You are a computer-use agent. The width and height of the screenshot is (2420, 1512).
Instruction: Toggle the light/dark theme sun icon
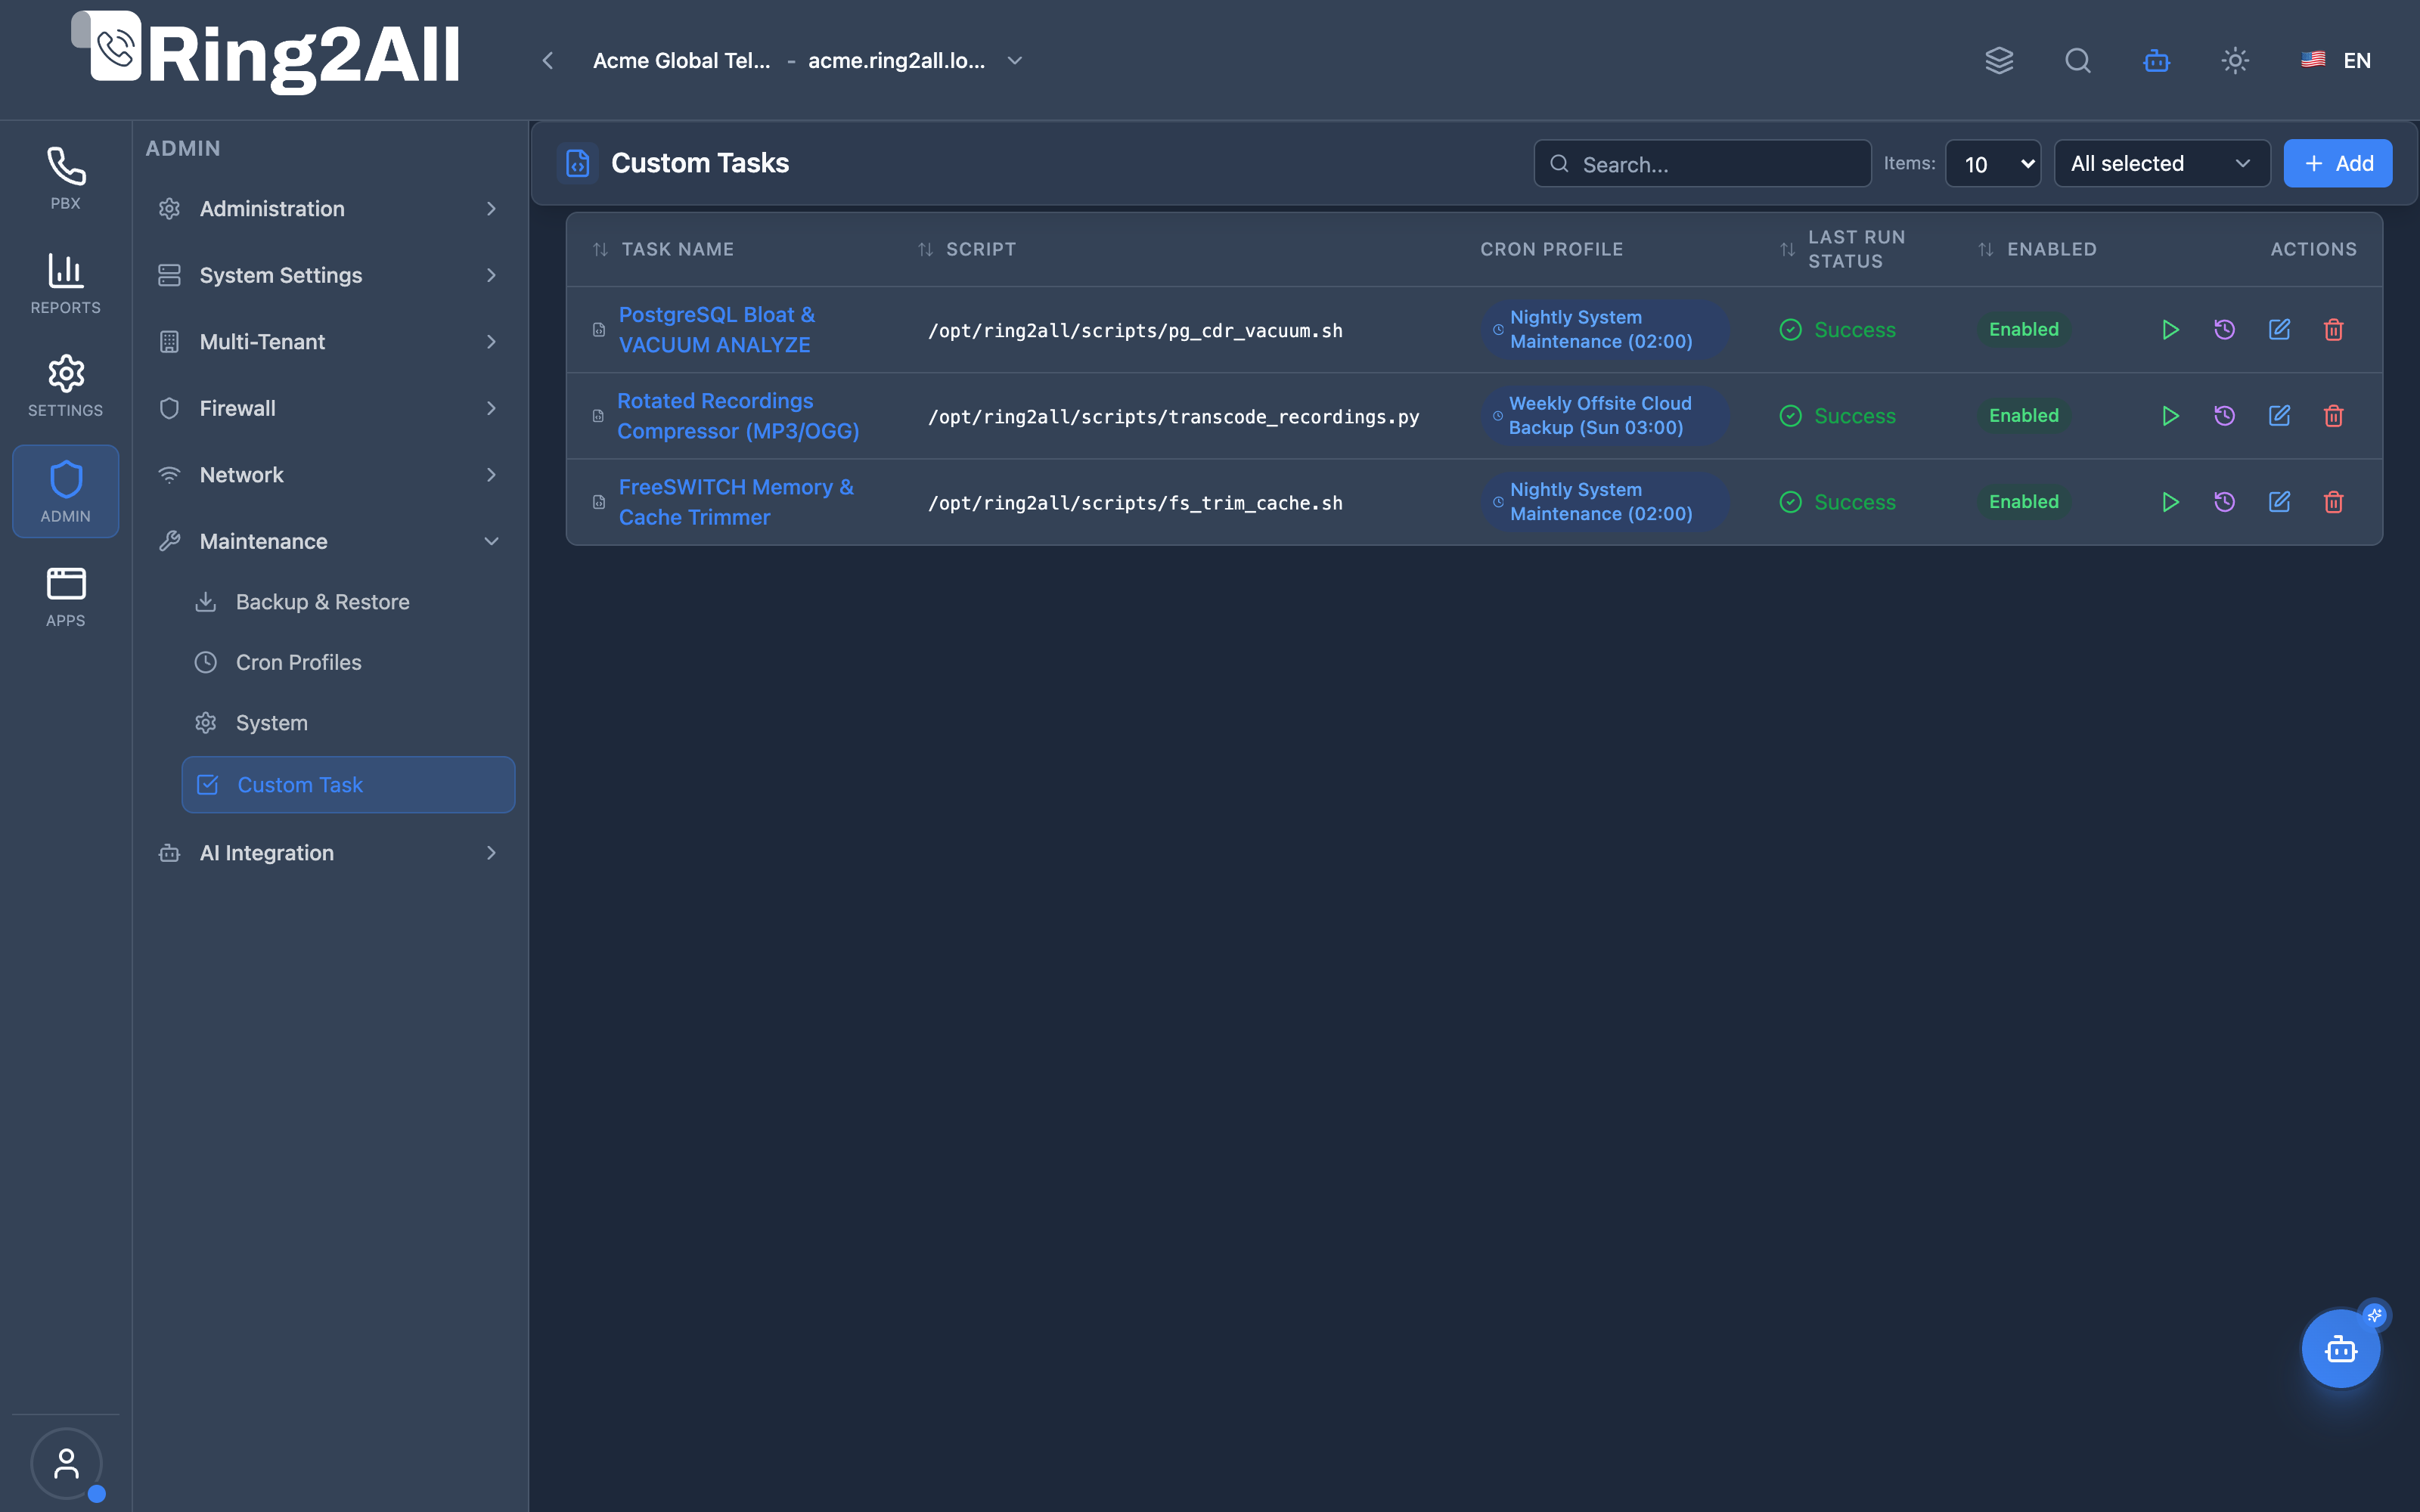(x=2235, y=61)
